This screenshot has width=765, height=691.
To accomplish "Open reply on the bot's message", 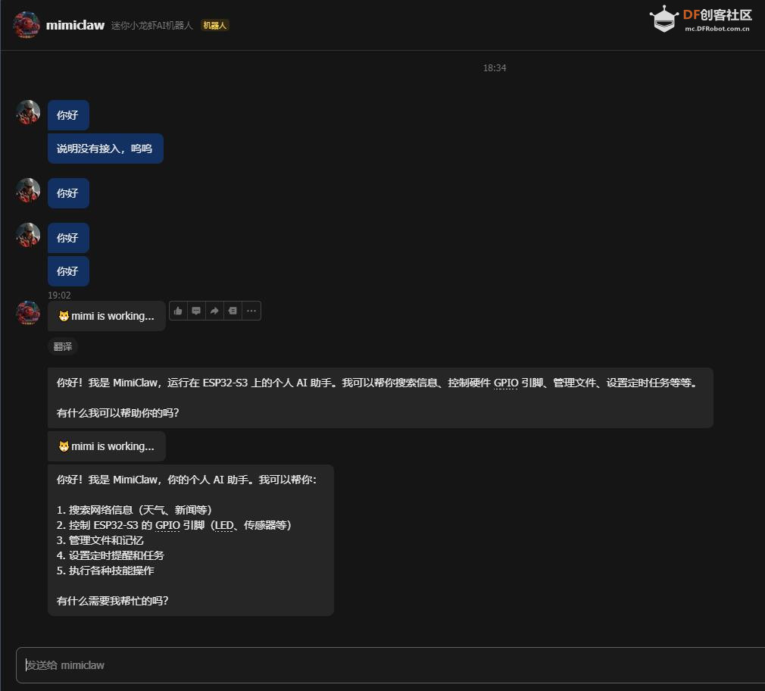I will click(x=196, y=311).
